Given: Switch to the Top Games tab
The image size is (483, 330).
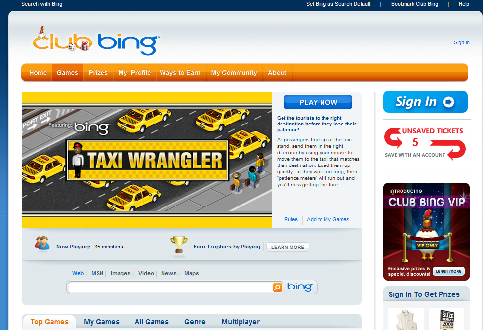Looking at the screenshot, I should tap(49, 322).
